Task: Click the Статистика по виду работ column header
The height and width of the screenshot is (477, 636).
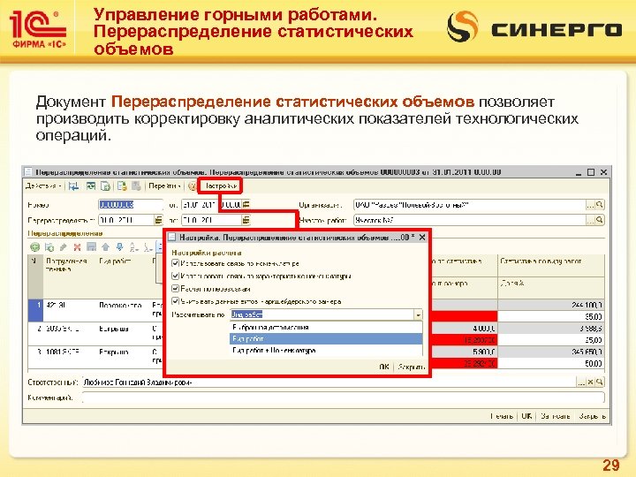Action: pos(551,266)
